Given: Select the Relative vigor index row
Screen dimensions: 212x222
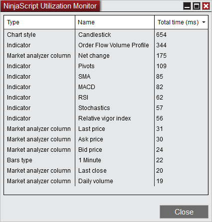Looking at the screenshot, I should [106, 118].
